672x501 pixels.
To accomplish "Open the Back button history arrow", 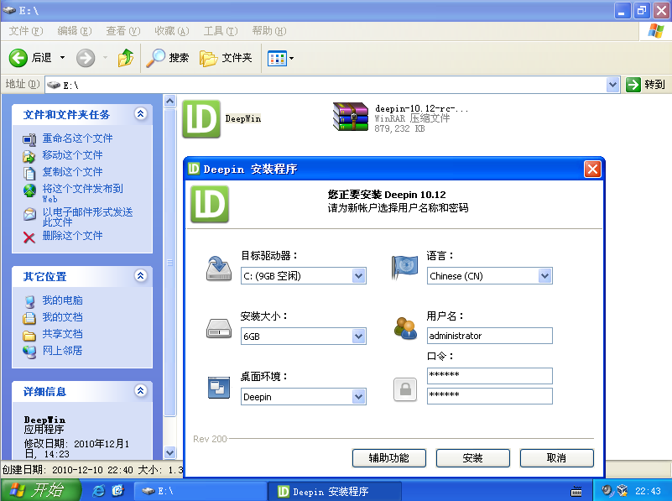I will pyautogui.click(x=63, y=57).
